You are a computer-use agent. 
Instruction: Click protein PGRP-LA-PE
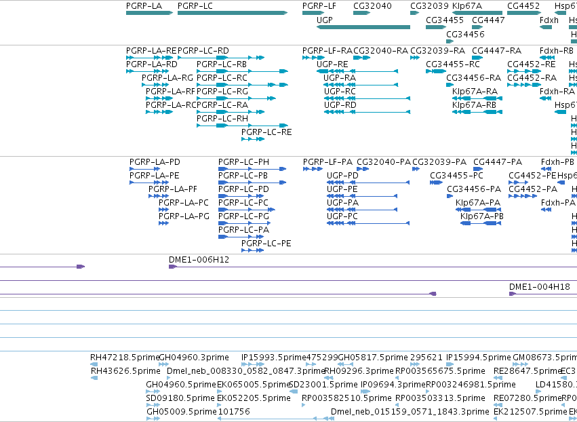click(155, 176)
